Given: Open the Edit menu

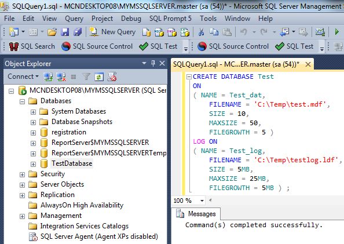Looking at the screenshot, I should pyautogui.click(x=28, y=19).
